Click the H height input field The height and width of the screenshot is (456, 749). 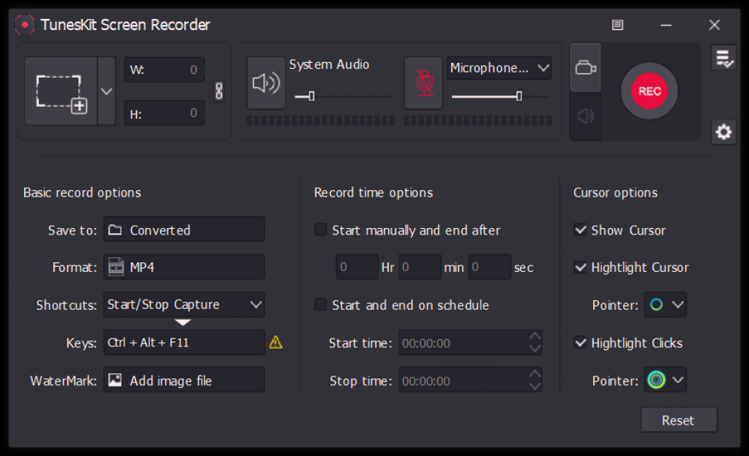tap(165, 113)
